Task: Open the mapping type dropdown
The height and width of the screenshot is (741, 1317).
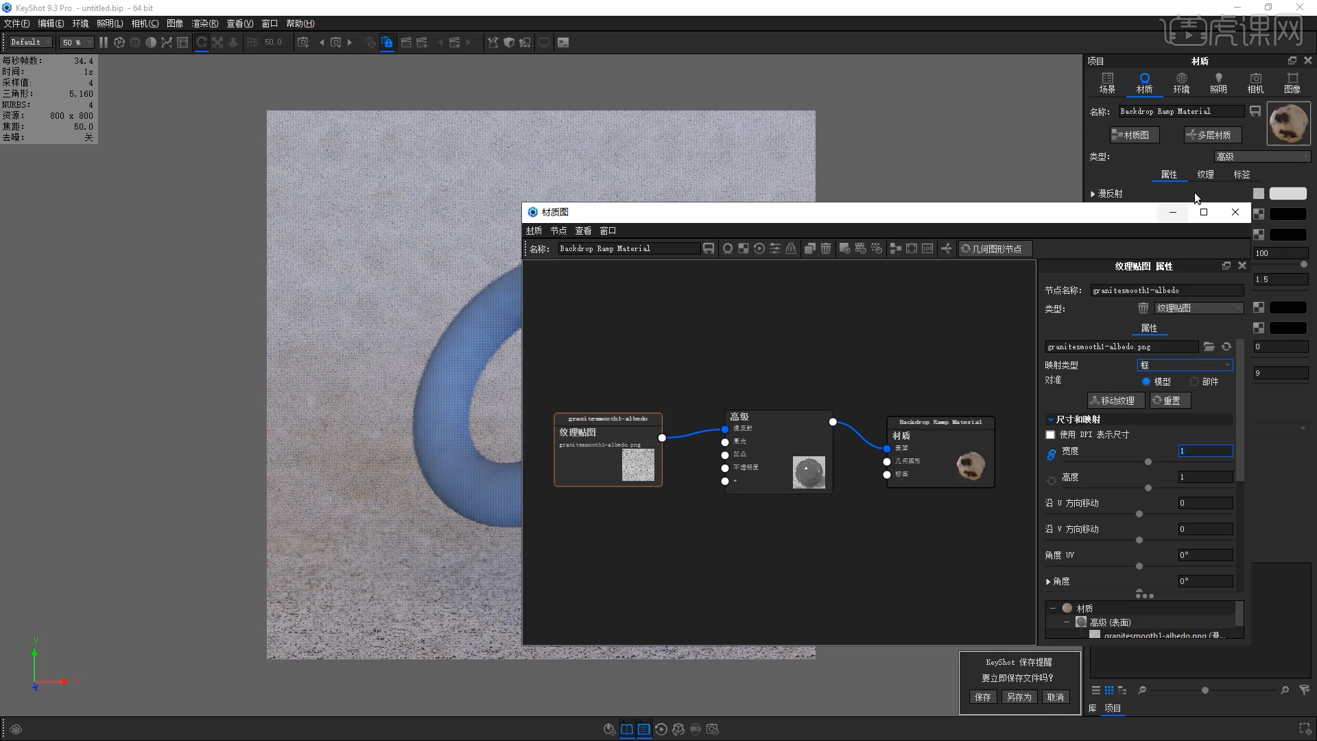Action: (1185, 365)
